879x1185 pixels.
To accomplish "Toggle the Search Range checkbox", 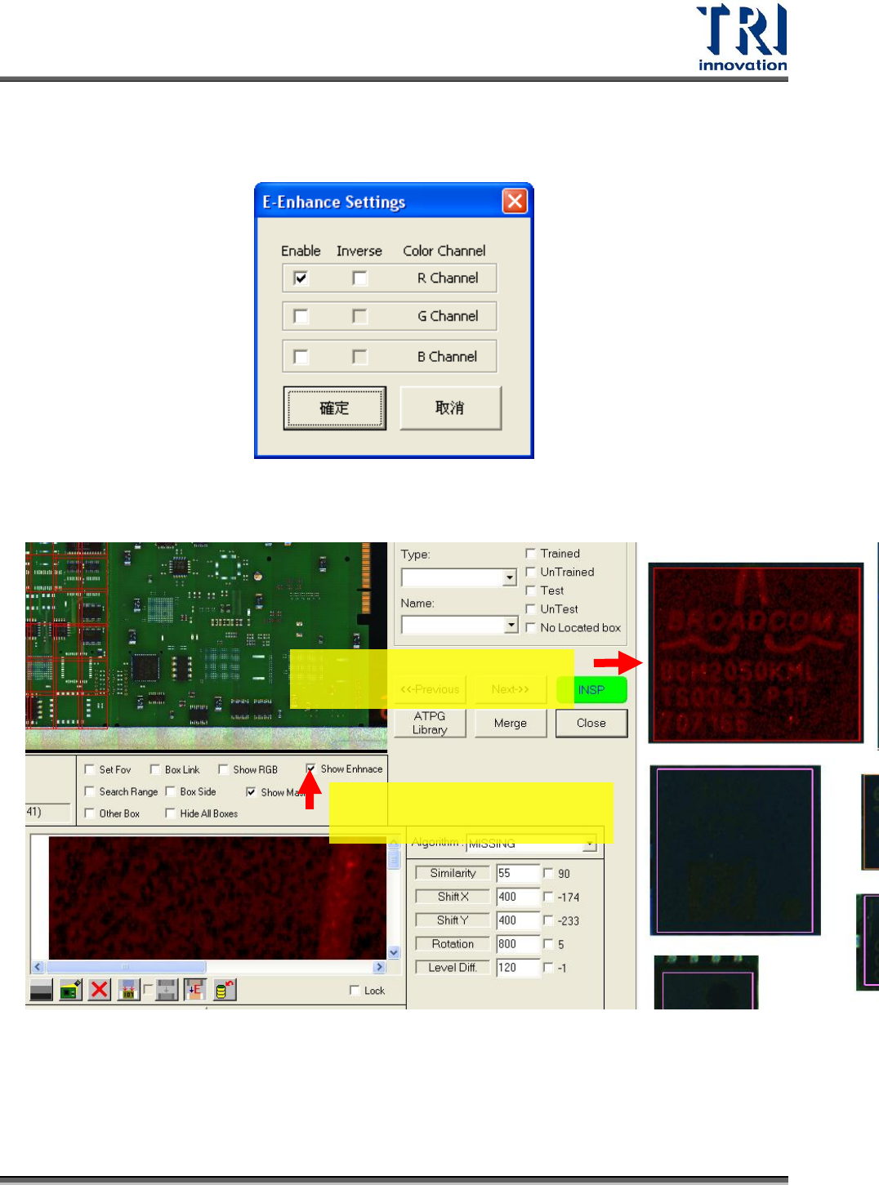I will [90, 791].
